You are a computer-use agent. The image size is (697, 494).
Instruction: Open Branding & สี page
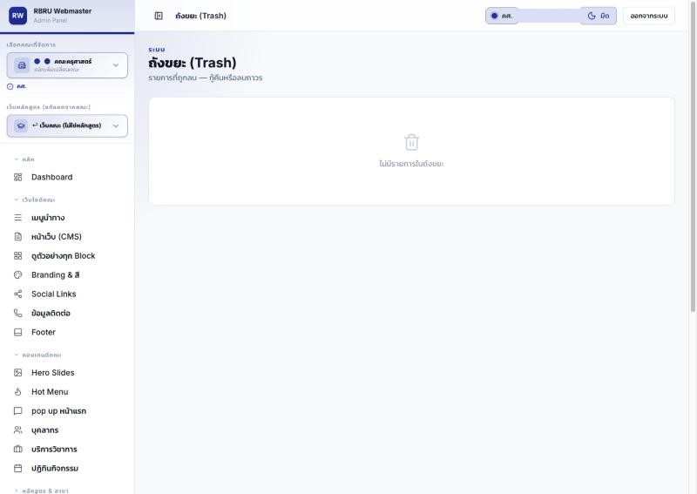pyautogui.click(x=67, y=274)
